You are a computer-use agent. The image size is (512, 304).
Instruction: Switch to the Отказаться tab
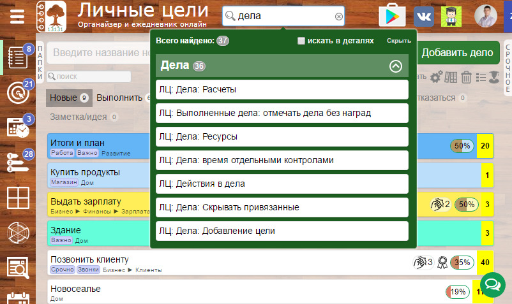(441, 98)
